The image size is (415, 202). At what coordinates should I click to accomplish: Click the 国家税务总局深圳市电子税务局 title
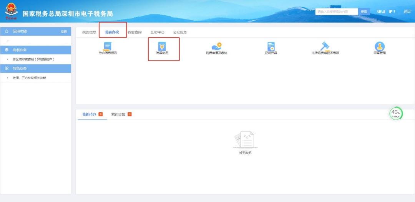68,14
